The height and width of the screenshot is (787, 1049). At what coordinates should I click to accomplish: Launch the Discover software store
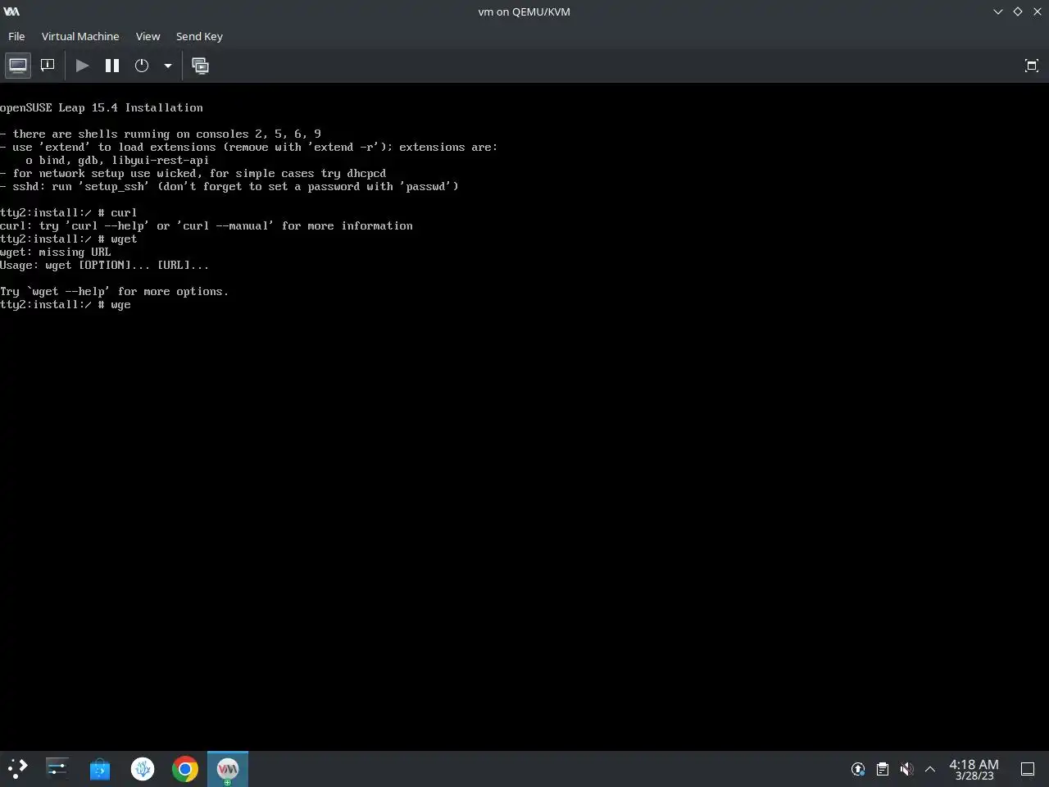point(100,769)
